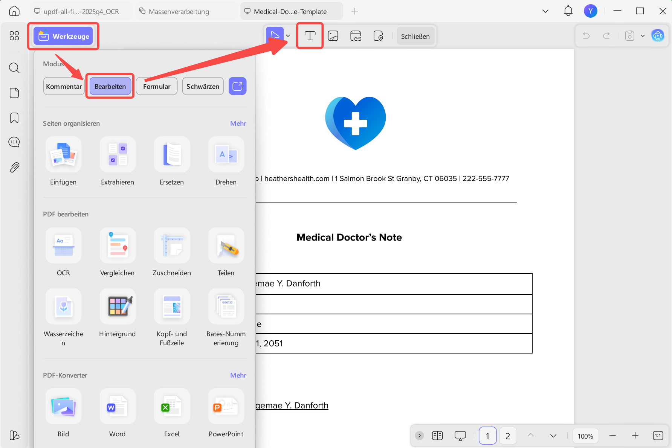Viewport: 672px width, 448px height.
Task: Switch to Schwärzen mode
Action: pyautogui.click(x=203, y=86)
